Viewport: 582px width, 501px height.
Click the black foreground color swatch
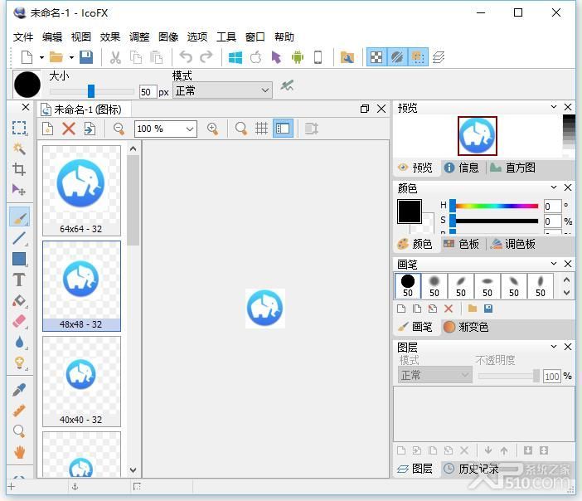tap(410, 212)
